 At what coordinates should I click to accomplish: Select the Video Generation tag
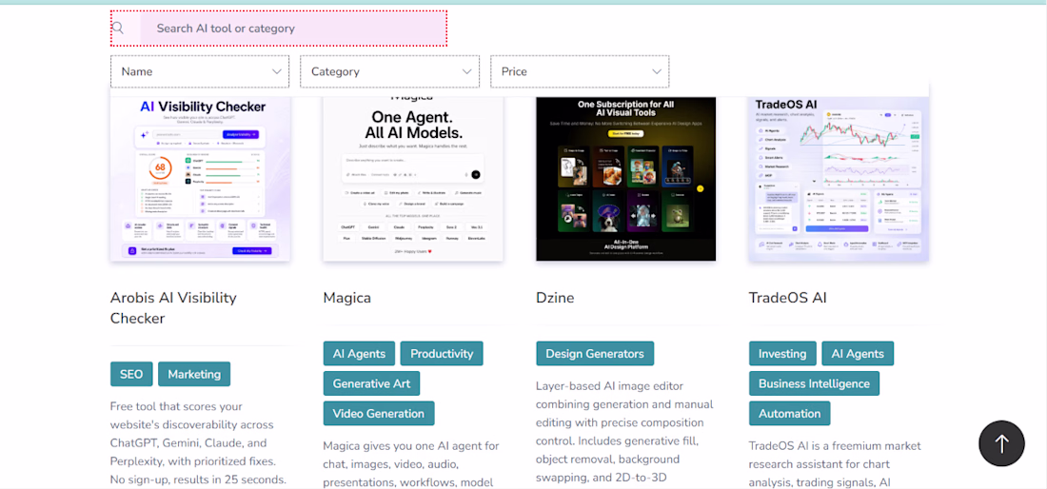pyautogui.click(x=379, y=414)
